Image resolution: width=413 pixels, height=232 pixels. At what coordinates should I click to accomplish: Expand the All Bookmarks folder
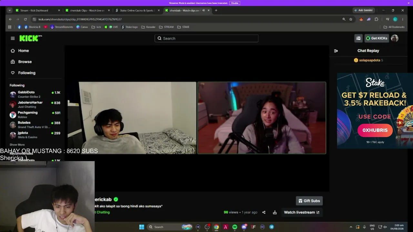click(394, 27)
